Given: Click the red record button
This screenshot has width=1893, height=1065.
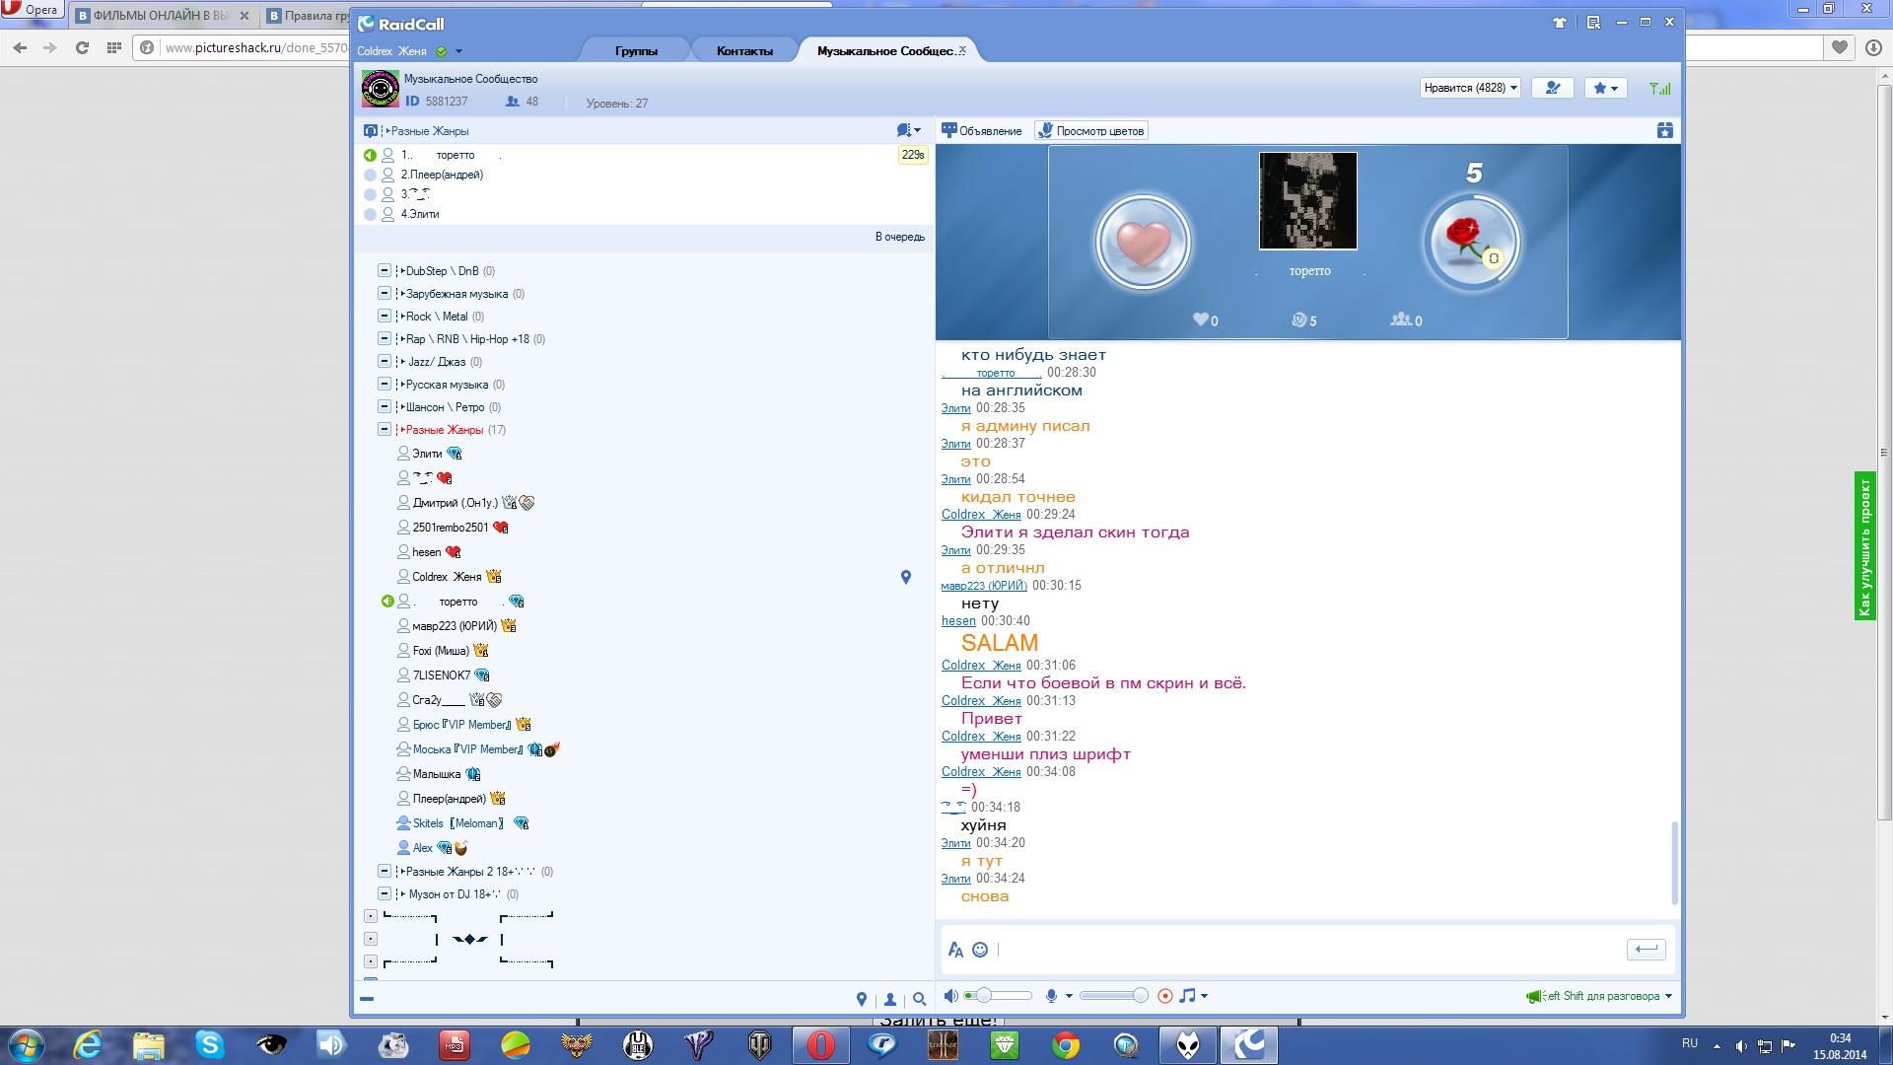Looking at the screenshot, I should click(x=1164, y=996).
